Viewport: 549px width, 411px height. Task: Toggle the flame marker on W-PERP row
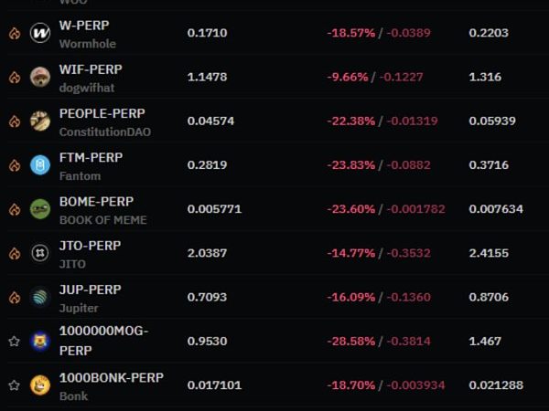coord(15,33)
